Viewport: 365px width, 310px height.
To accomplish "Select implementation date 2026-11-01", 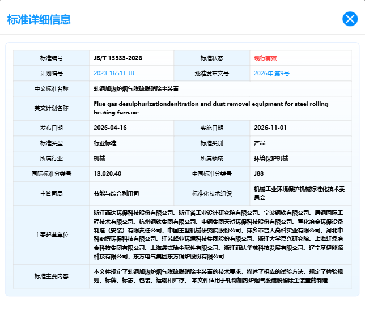I will pyautogui.click(x=270, y=128).
